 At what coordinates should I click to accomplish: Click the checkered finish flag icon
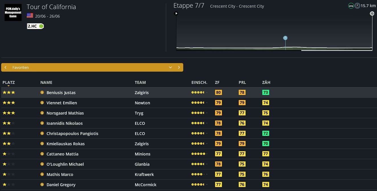372,13
